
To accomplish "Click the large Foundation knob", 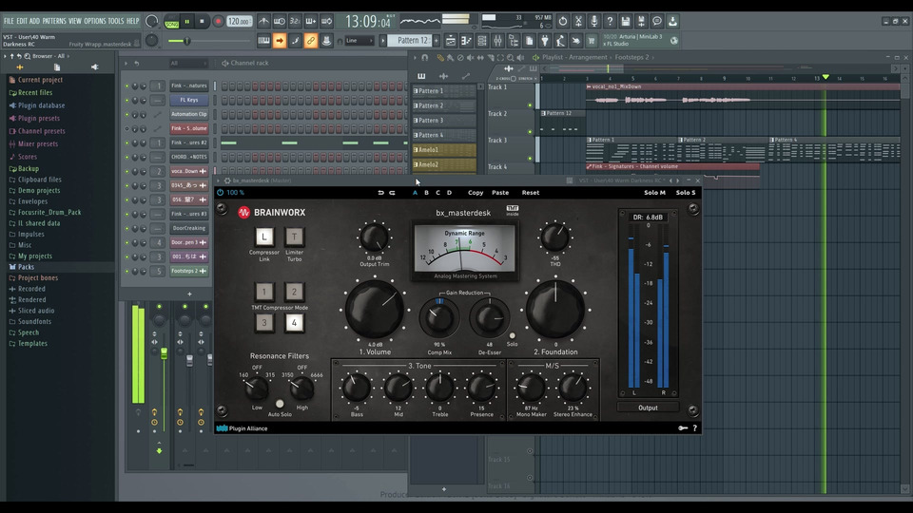I will pos(555,310).
